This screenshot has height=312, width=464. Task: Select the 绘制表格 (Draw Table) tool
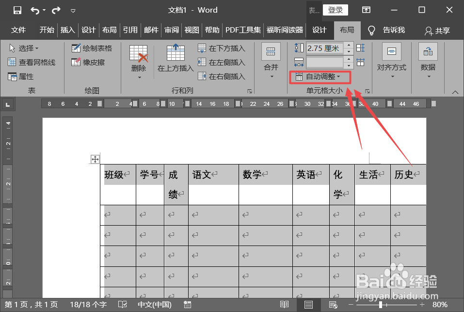(92, 48)
